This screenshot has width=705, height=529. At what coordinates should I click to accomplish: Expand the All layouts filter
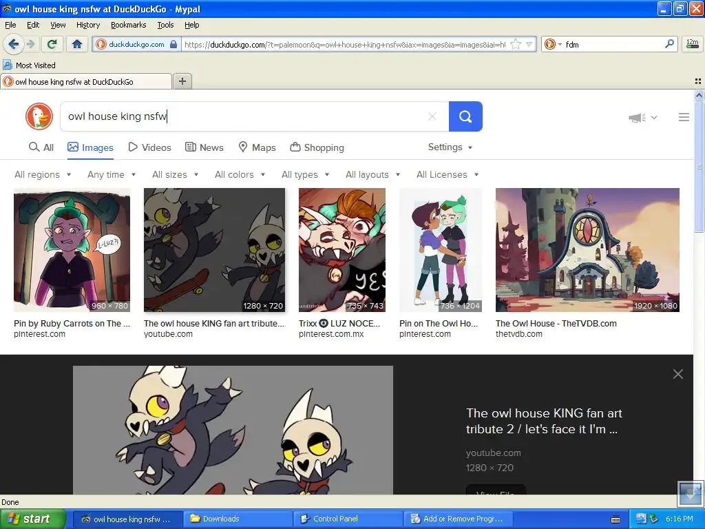point(372,174)
